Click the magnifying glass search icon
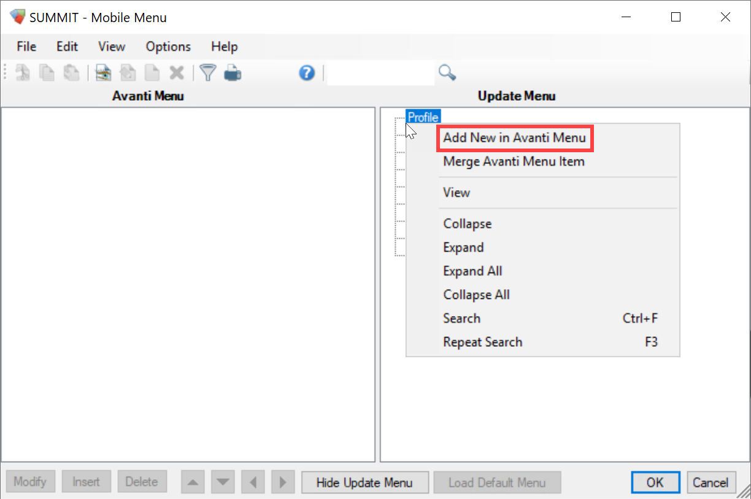Viewport: 751px width, 499px height. tap(447, 73)
